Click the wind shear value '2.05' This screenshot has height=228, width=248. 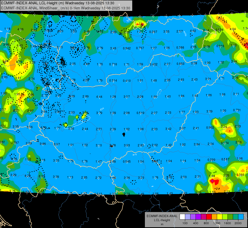click(73, 64)
